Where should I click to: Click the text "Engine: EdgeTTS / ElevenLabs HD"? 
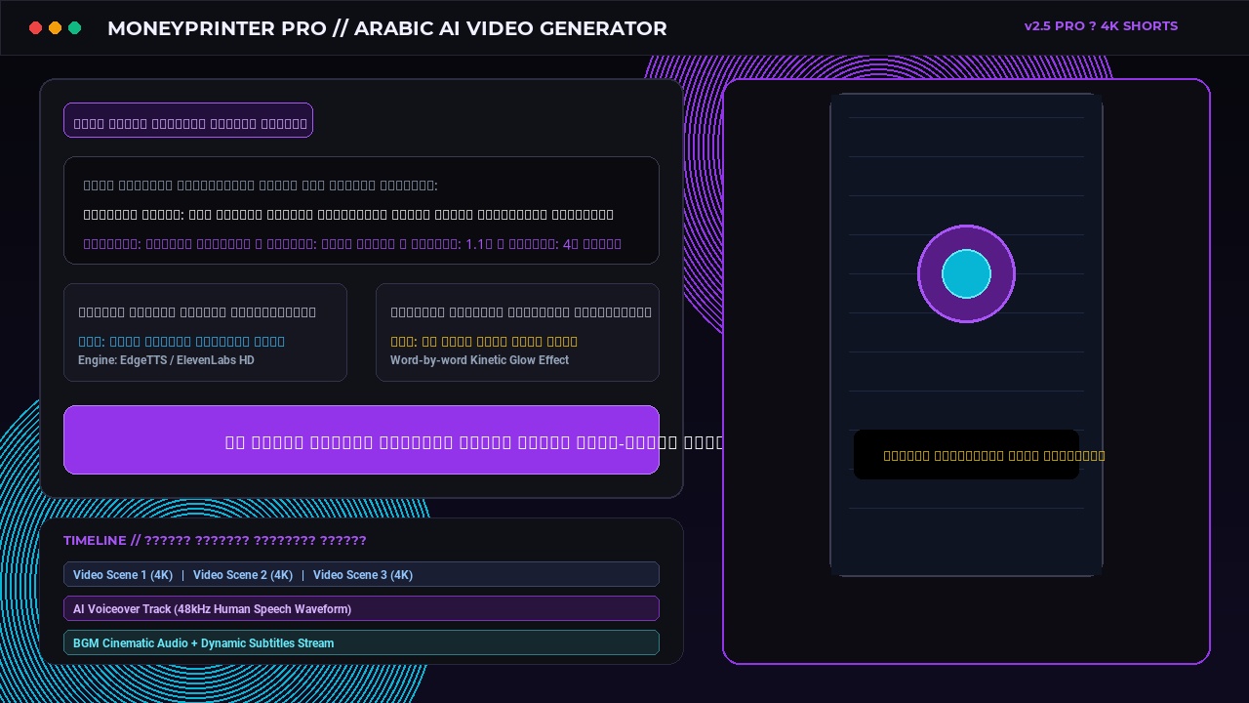pyautogui.click(x=166, y=360)
